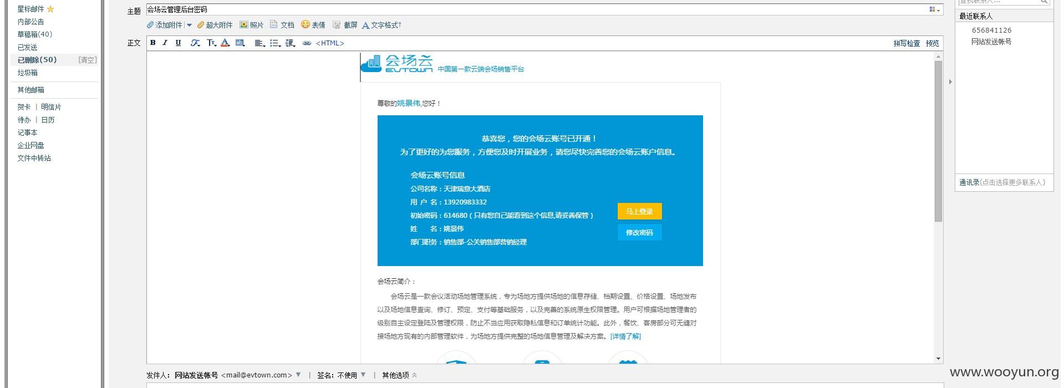Collapse the 其他选项 other options section
Image resolution: width=1064 pixels, height=388 pixels.
(399, 375)
